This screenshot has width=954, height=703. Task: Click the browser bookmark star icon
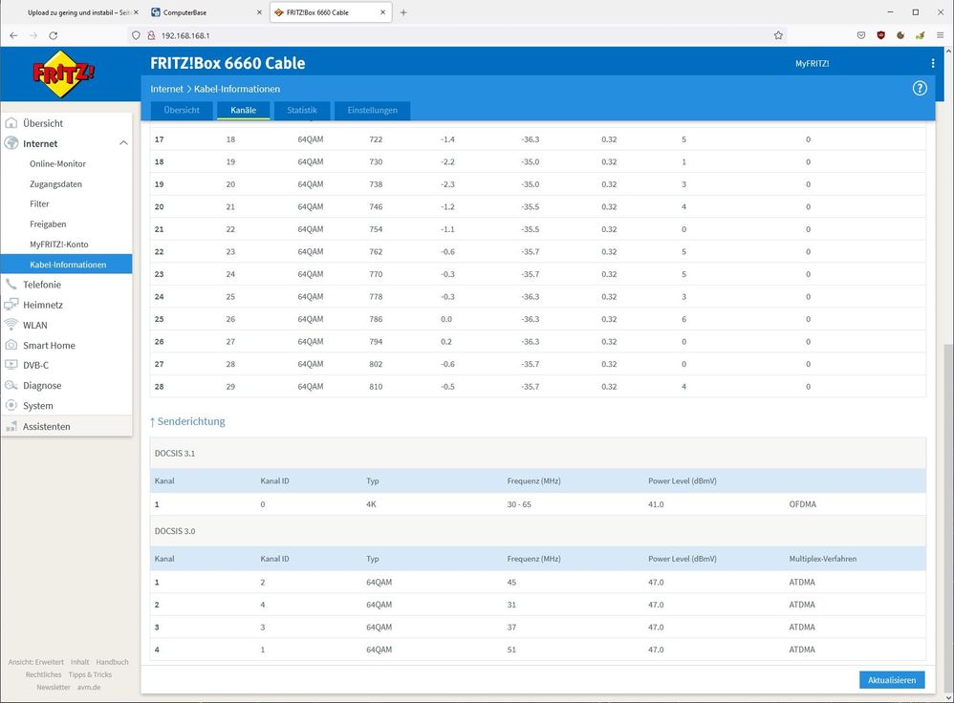(778, 35)
